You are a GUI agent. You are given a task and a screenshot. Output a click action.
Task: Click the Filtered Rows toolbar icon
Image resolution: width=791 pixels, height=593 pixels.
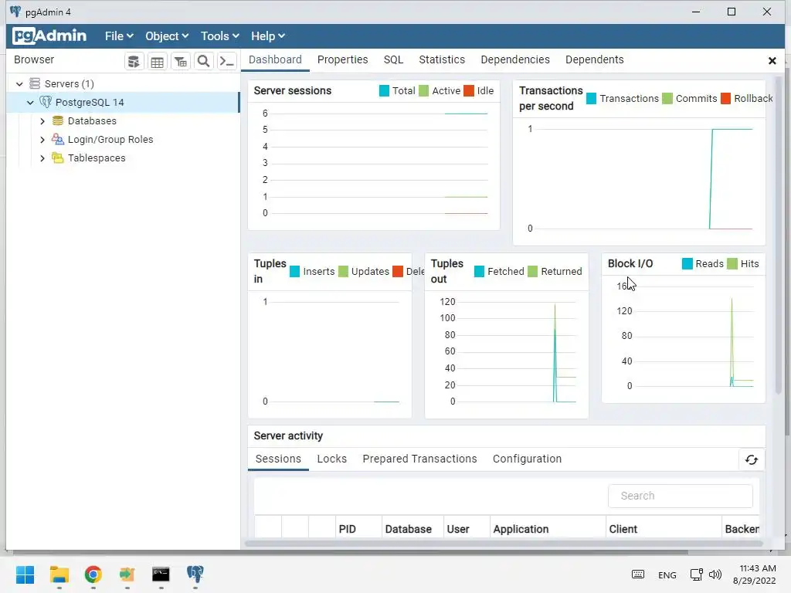[181, 62]
